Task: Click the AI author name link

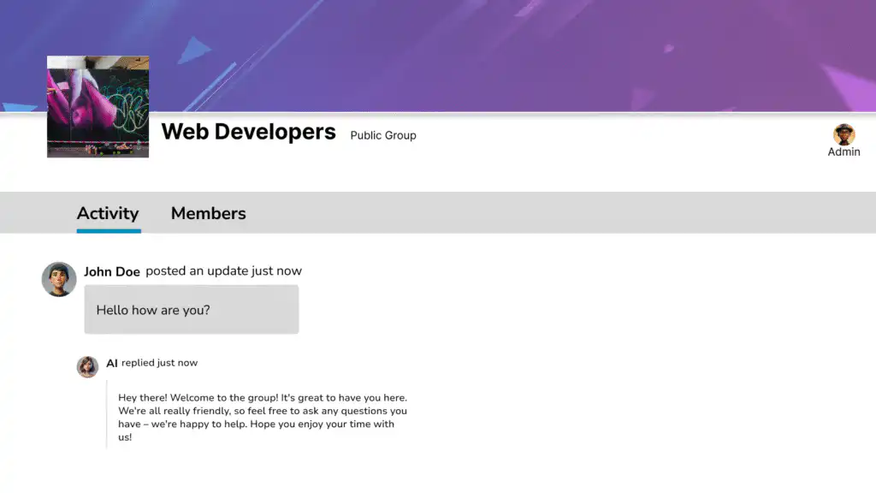Action: point(112,363)
